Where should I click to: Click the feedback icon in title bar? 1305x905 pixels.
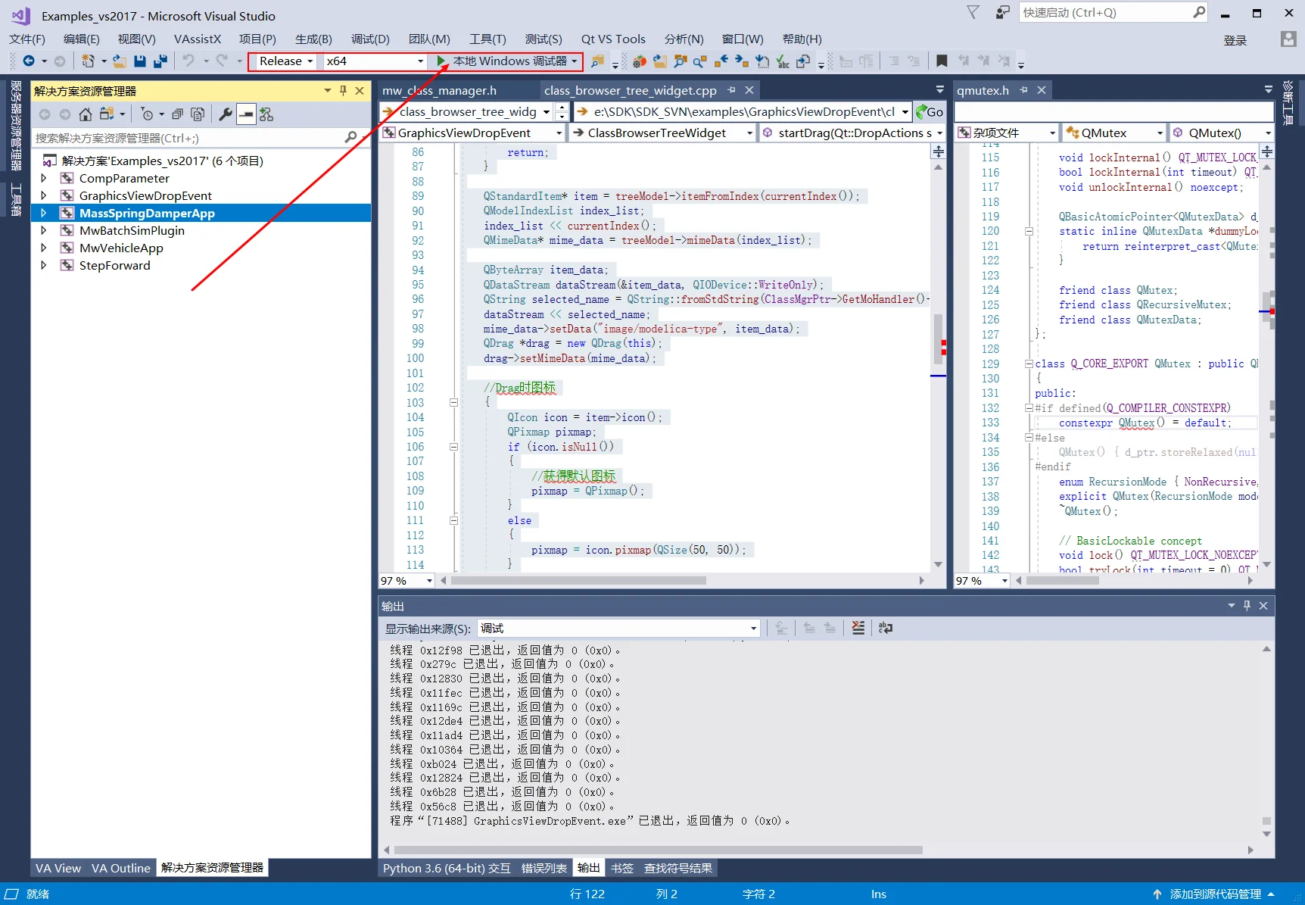click(x=1003, y=13)
